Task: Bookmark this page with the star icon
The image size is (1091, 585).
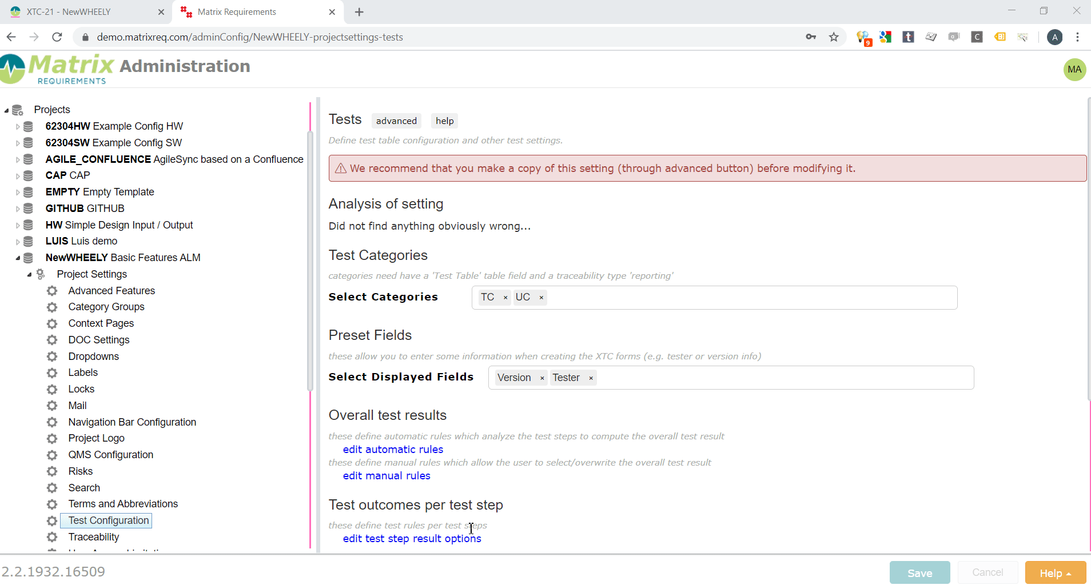Action: [834, 37]
